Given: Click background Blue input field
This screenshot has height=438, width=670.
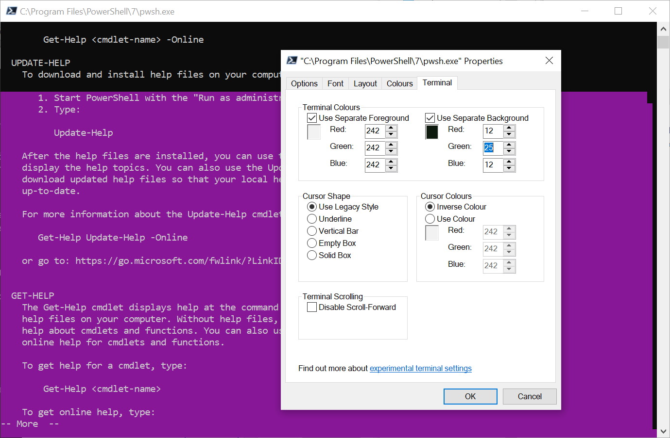Looking at the screenshot, I should [x=493, y=165].
